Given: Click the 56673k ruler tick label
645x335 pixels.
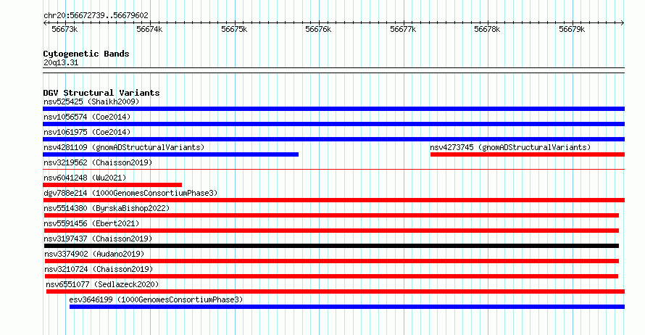Looking at the screenshot, I should coord(64,29).
